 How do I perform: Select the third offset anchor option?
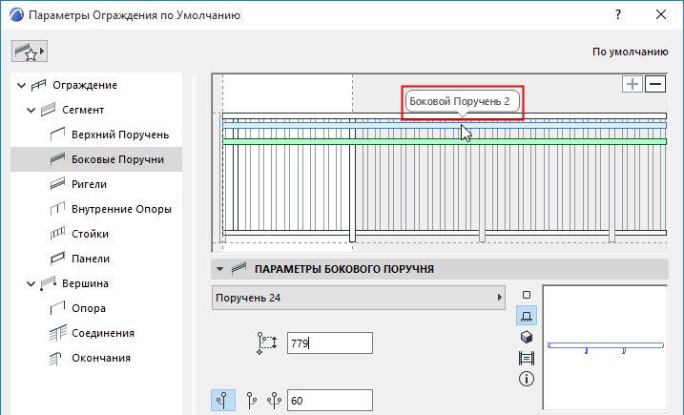[x=274, y=400]
